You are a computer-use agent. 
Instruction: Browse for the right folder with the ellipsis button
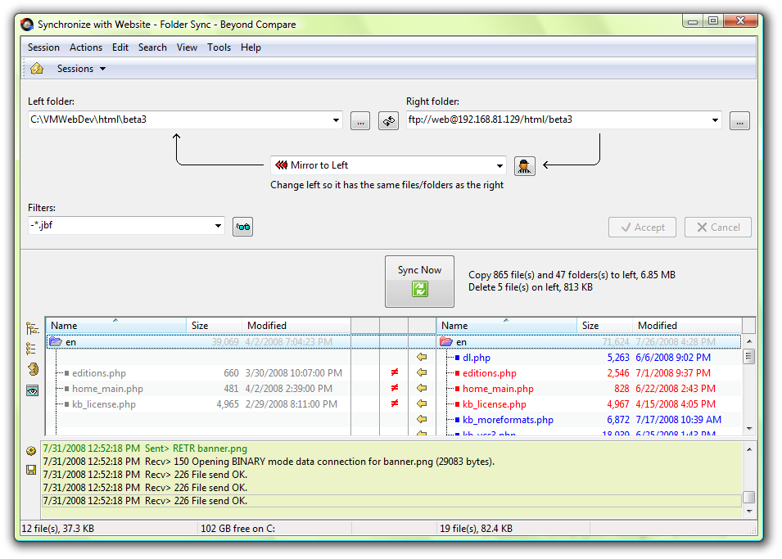coord(739,120)
